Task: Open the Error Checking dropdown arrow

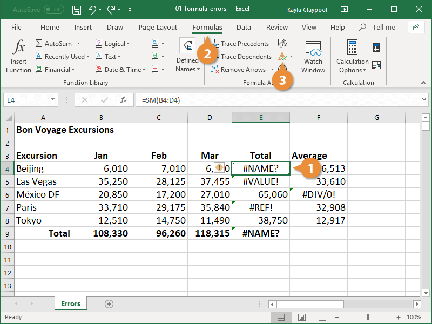Action: (291, 57)
